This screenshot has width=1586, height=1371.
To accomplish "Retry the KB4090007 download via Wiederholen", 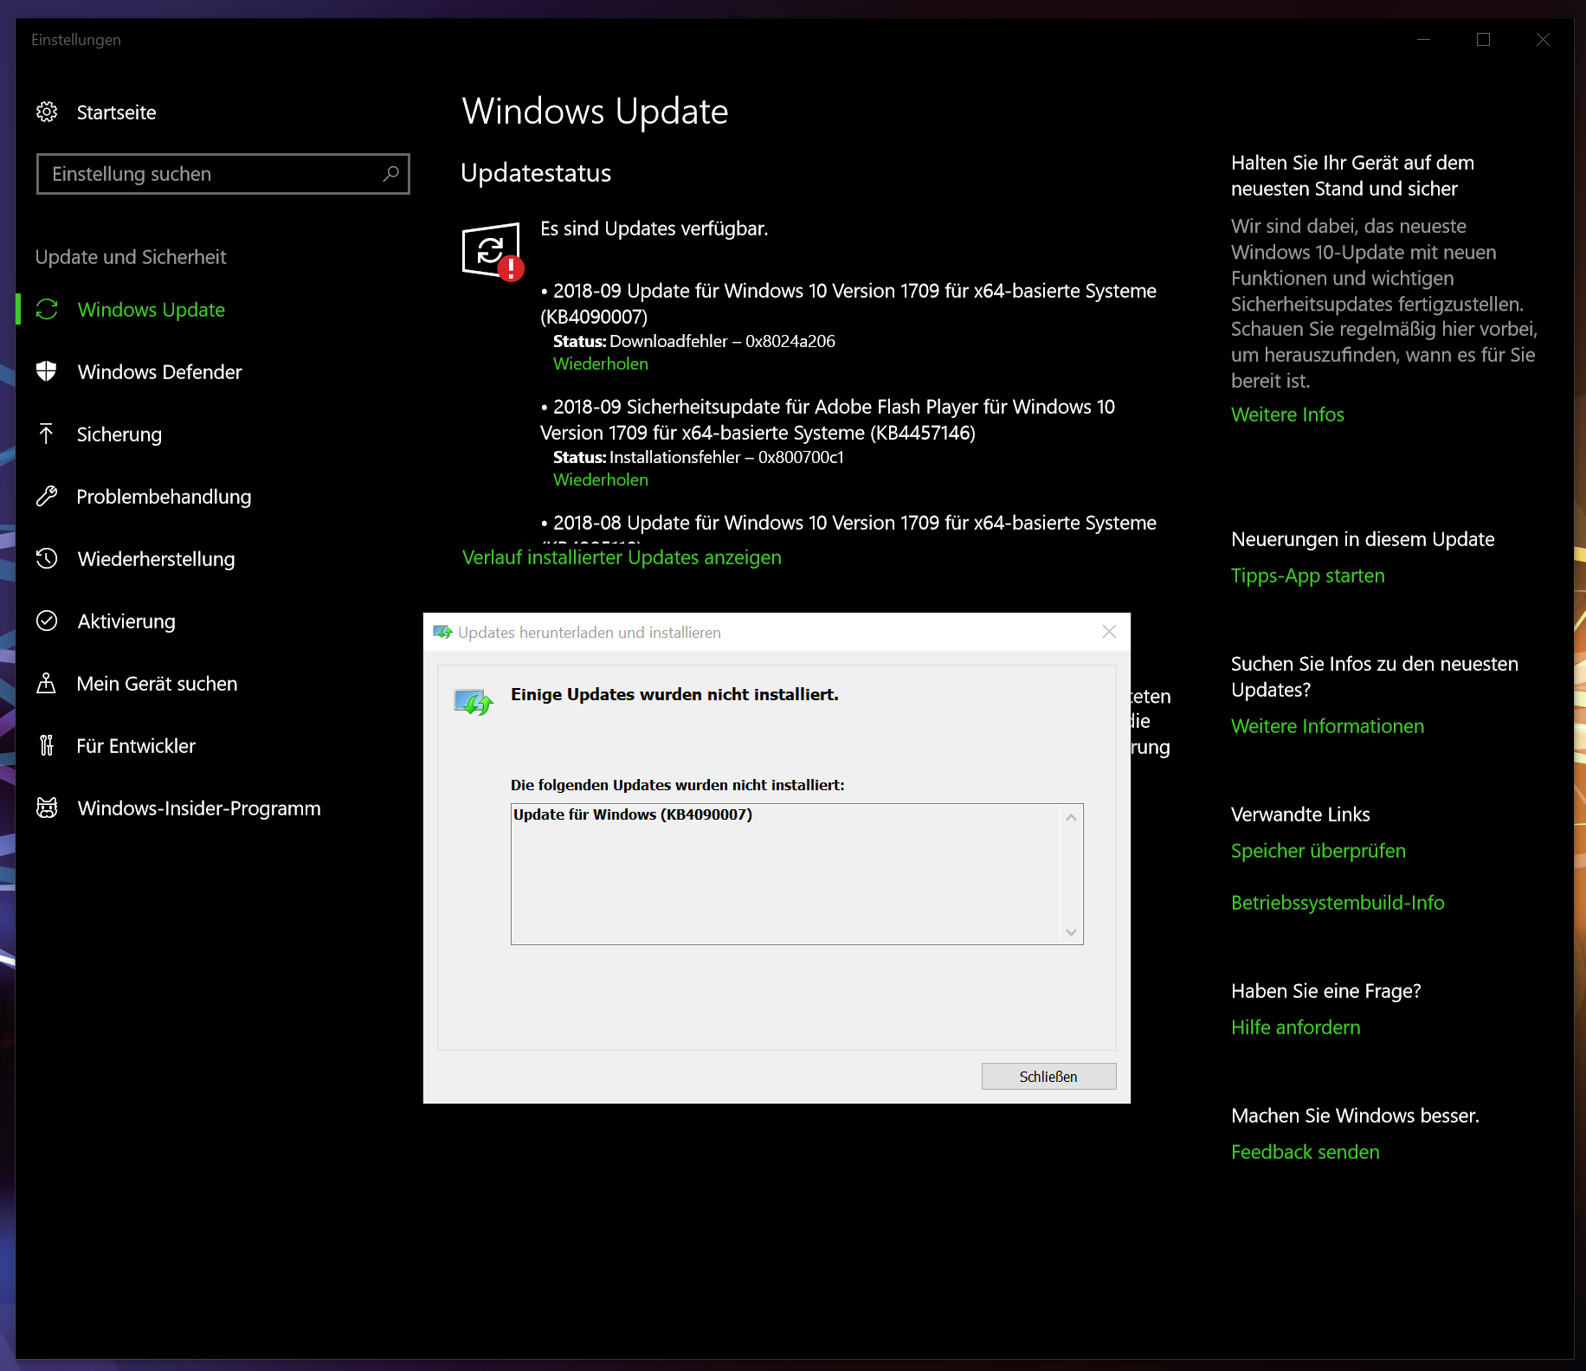I will coord(601,364).
